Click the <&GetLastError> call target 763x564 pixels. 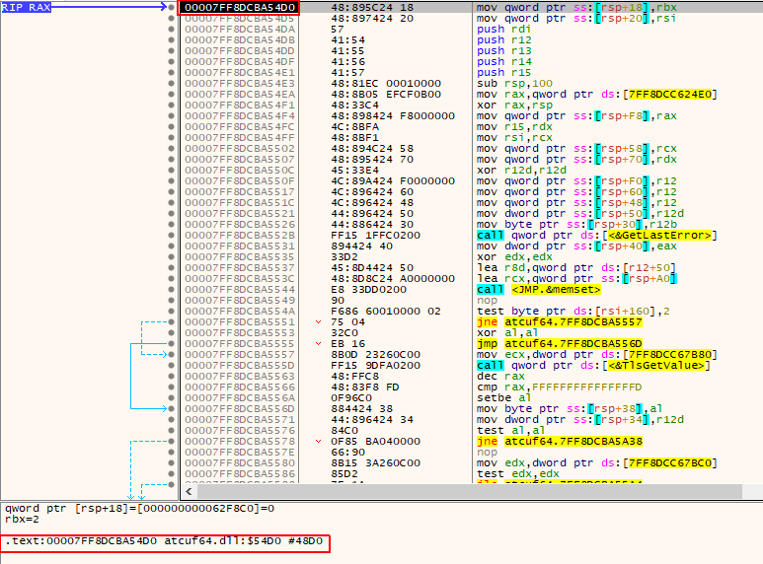click(x=659, y=235)
